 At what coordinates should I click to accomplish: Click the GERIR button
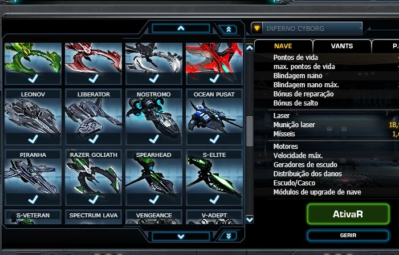348,236
